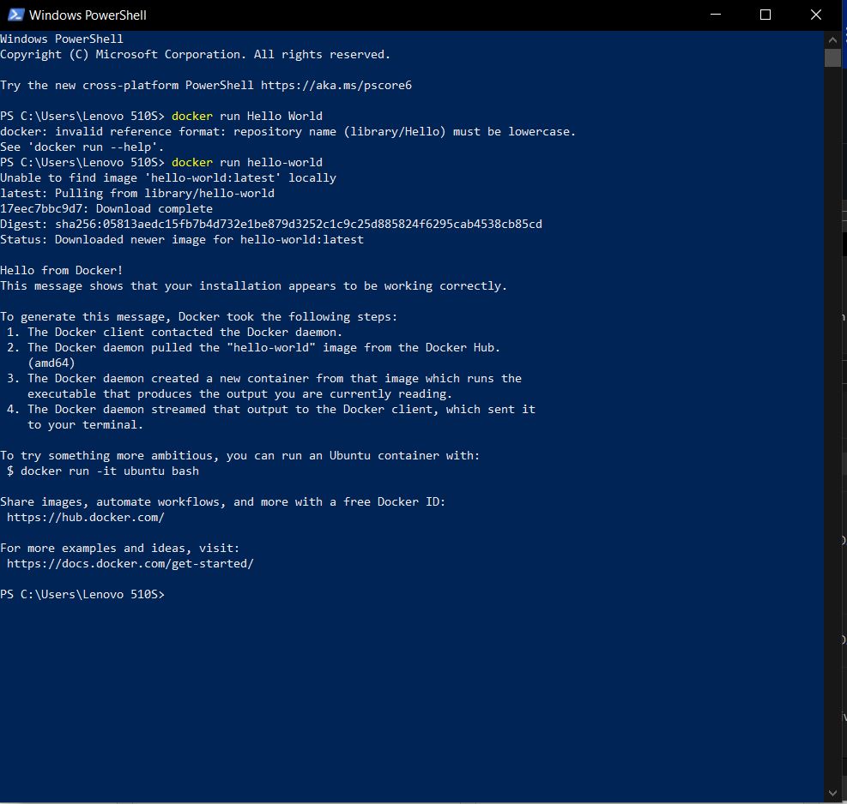Maximize the Windows PowerShell window
The height and width of the screenshot is (804, 847).
pyautogui.click(x=765, y=15)
